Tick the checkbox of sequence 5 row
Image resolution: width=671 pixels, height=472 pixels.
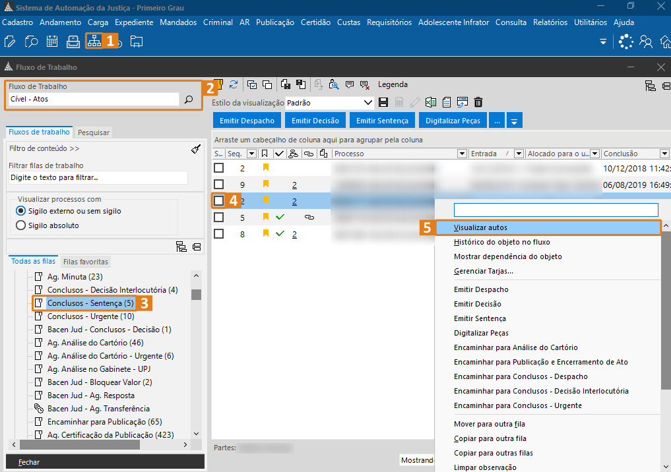pos(218,217)
